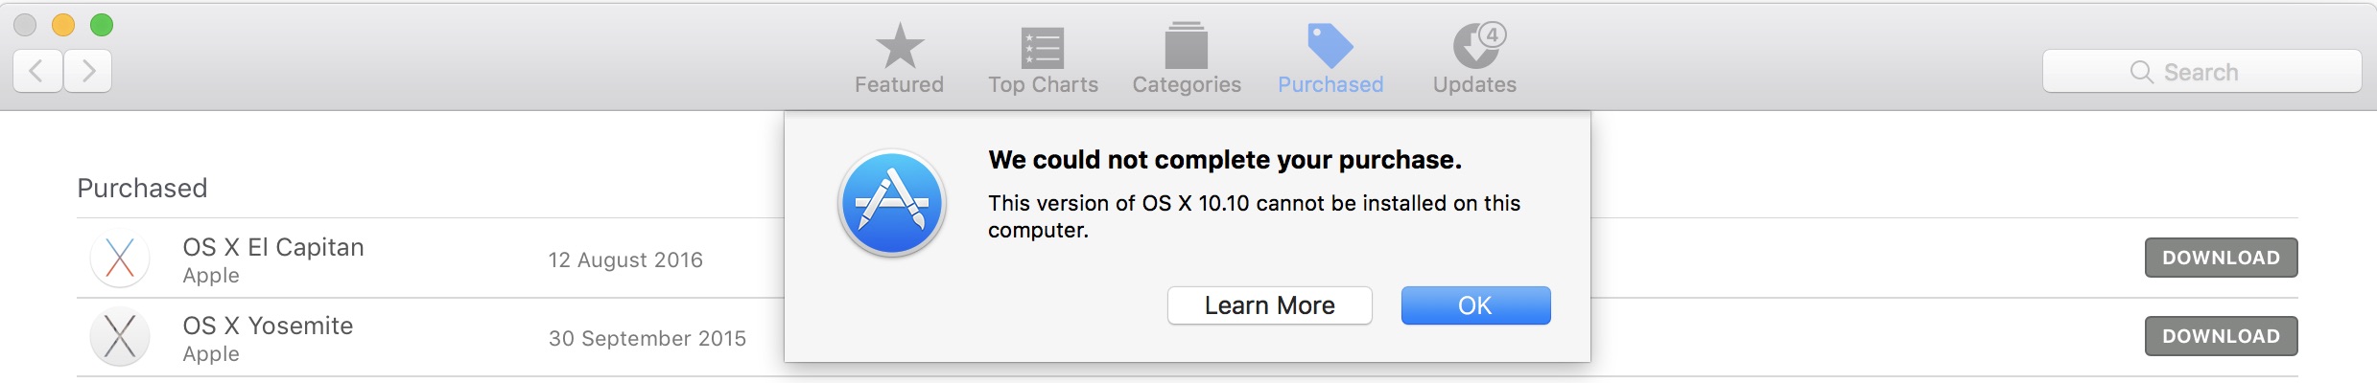Click the Learn More button

coord(1269,305)
